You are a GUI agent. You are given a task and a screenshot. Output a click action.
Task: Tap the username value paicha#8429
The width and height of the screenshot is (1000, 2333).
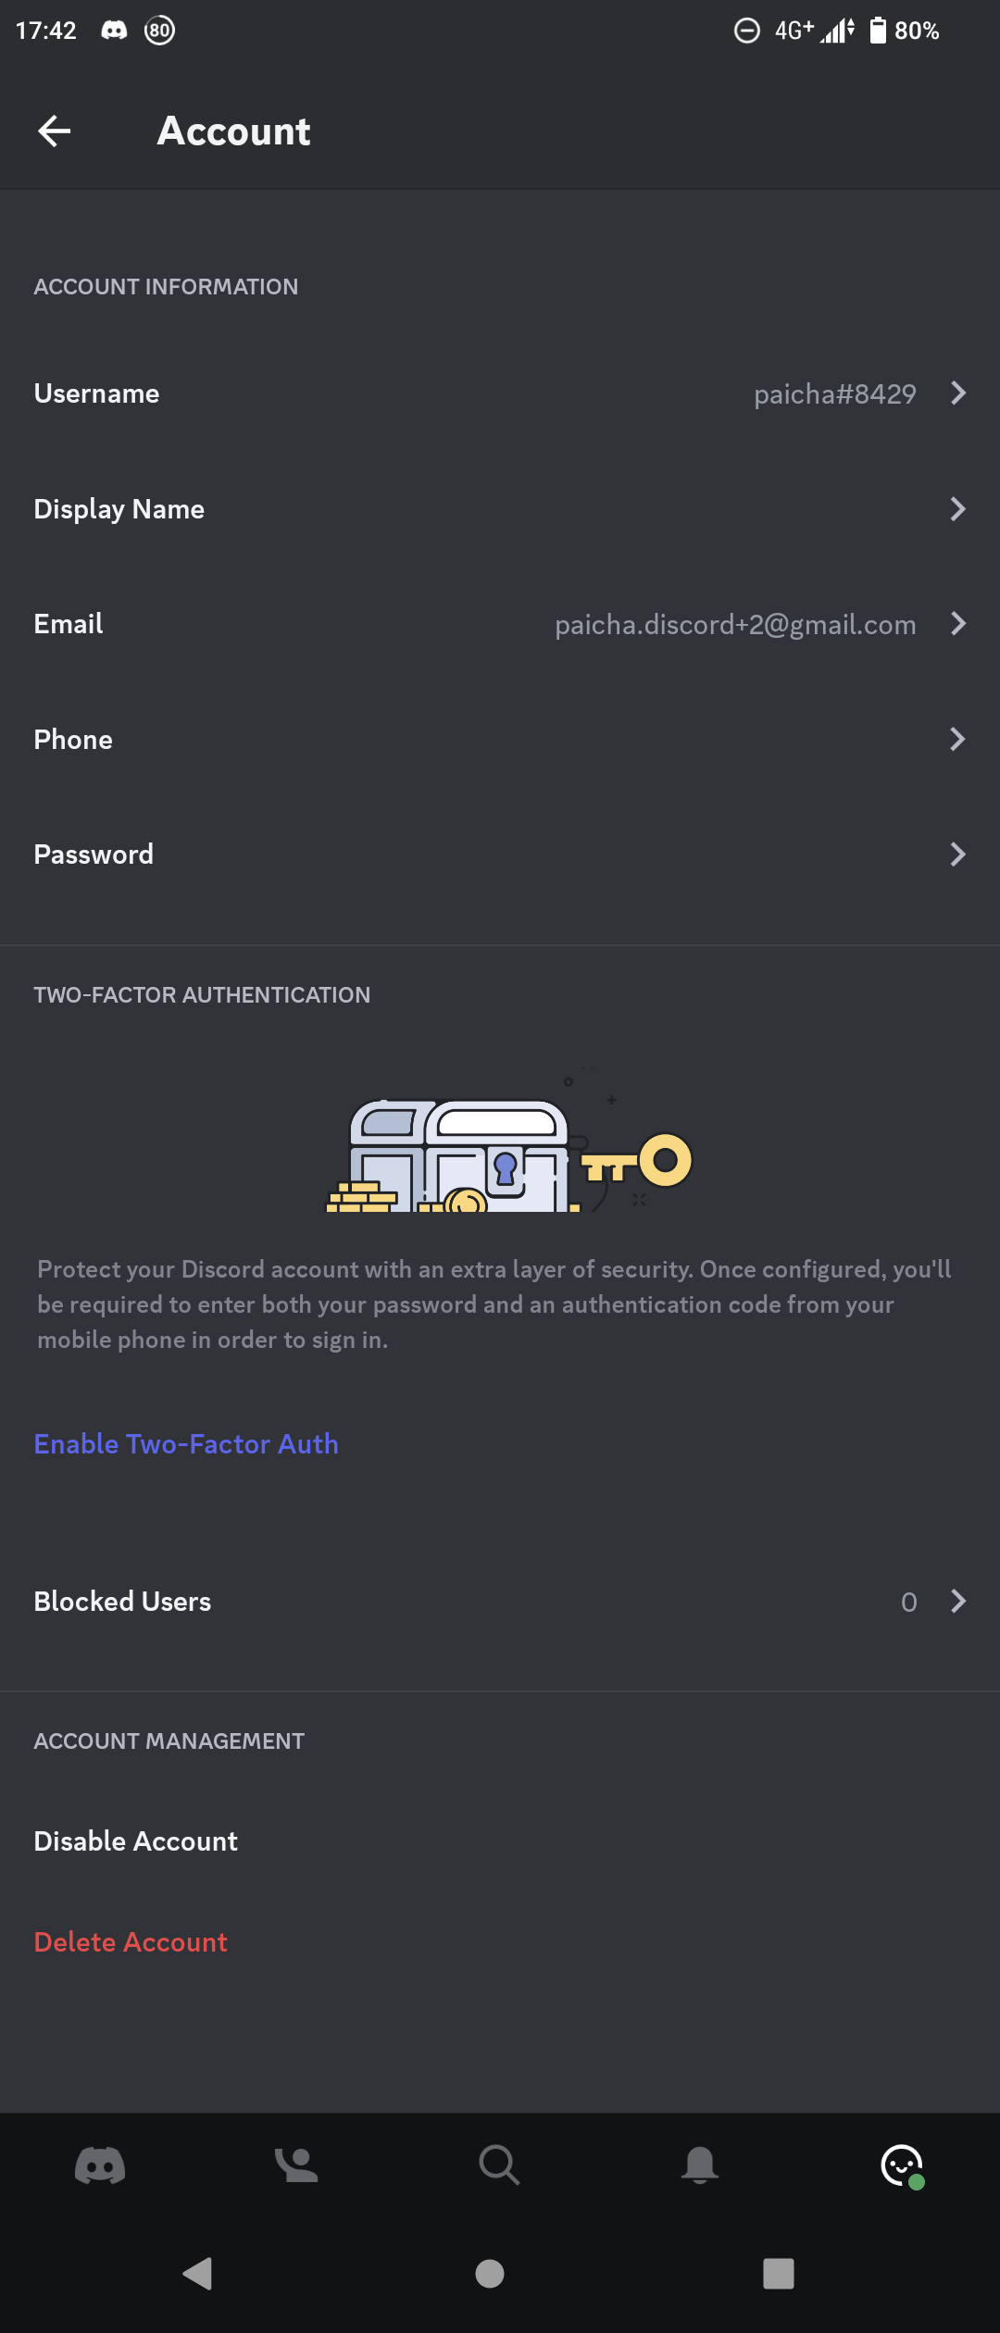[834, 394]
